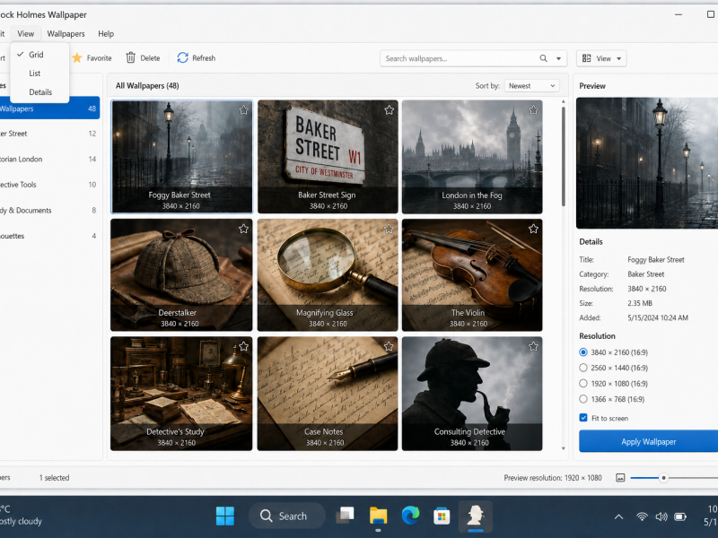The width and height of the screenshot is (718, 538).
Task: Launch Microsoft Edge from the taskbar
Action: pos(410,516)
